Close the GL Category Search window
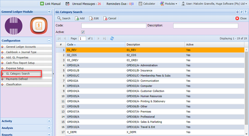This screenshot has width=249, height=136. pyautogui.click(x=241, y=18)
